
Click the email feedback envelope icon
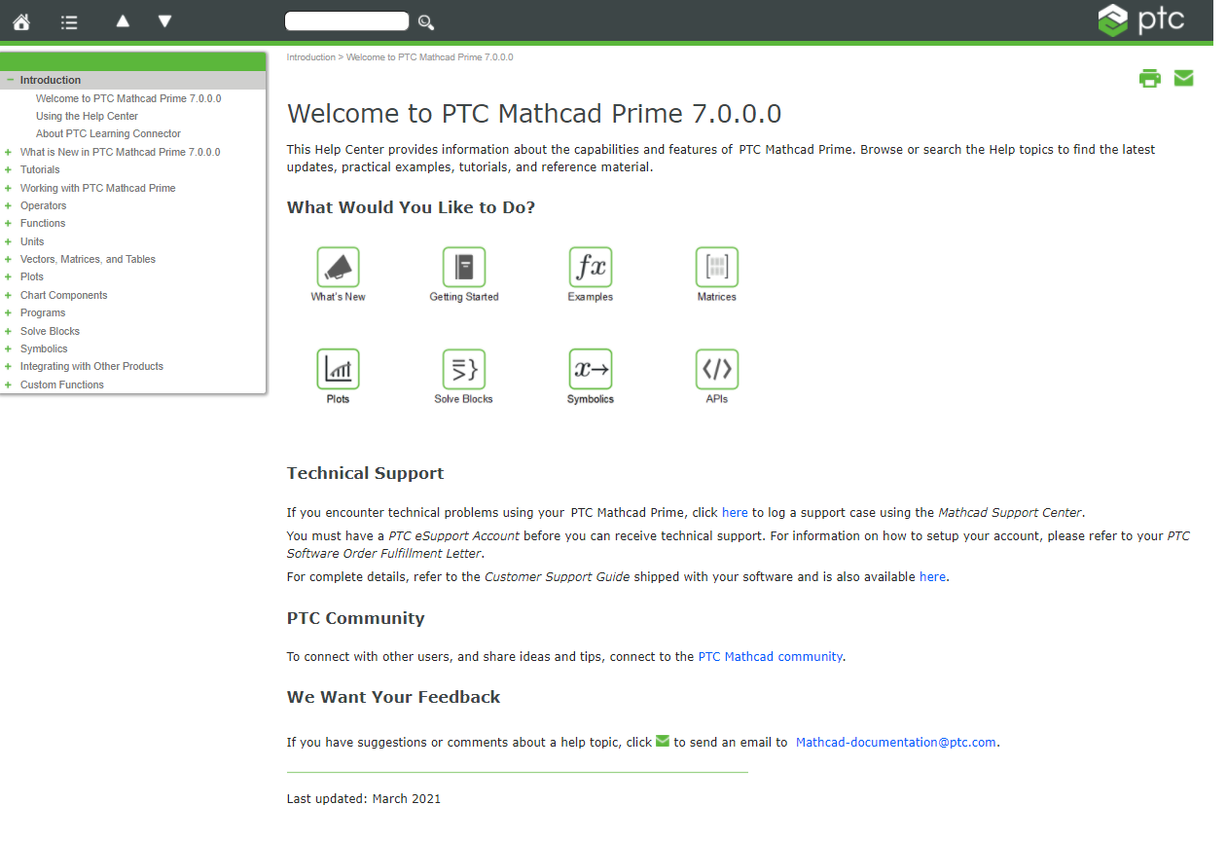tap(1183, 78)
